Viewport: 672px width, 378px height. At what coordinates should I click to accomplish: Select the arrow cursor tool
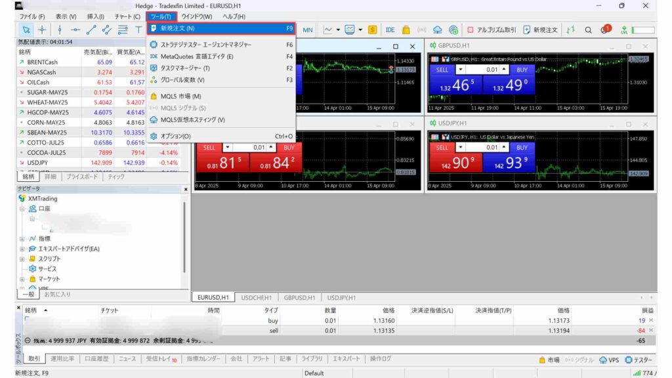(26, 30)
